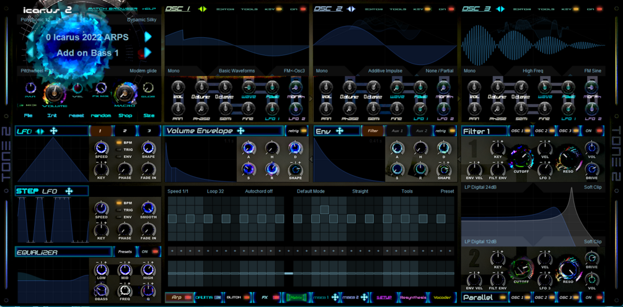Viewport: 623px width, 307px height.
Task: Click the LFO left-right arrows icon
Action: [x=40, y=131]
